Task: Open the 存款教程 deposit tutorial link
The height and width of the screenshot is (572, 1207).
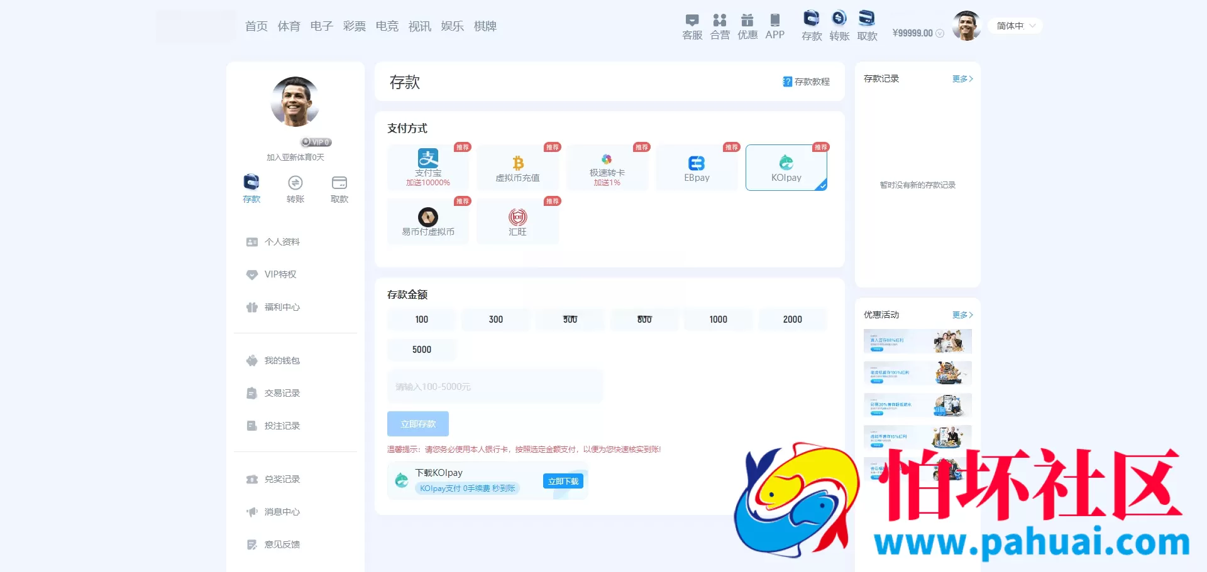Action: (806, 82)
